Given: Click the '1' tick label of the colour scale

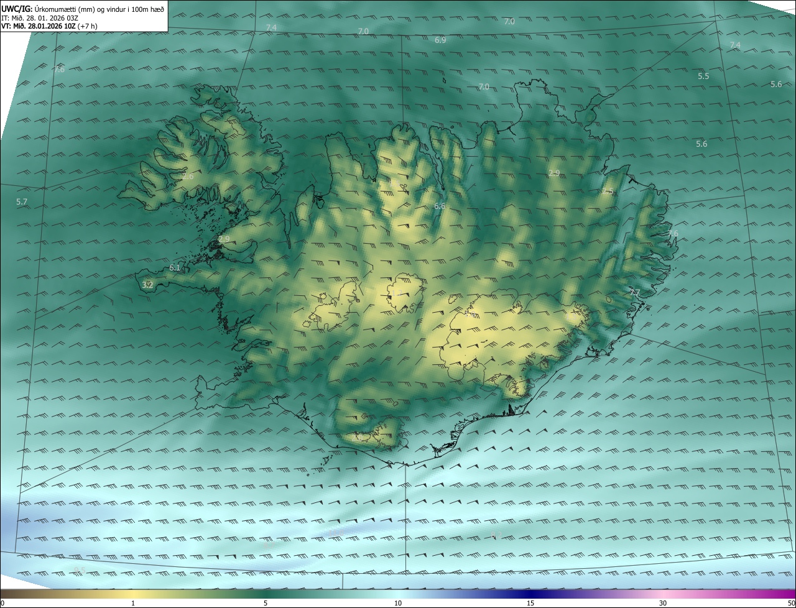Looking at the screenshot, I should click(x=133, y=604).
